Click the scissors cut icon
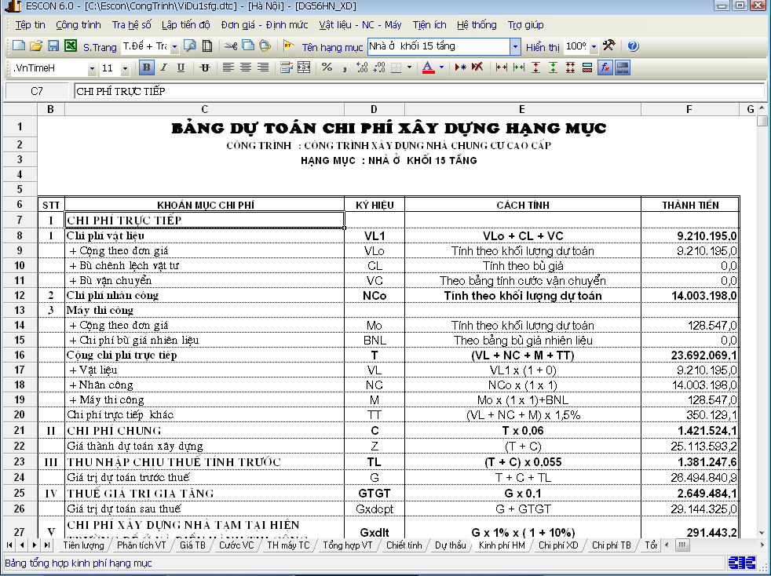Viewport: 771px width, 576px height. (x=231, y=46)
